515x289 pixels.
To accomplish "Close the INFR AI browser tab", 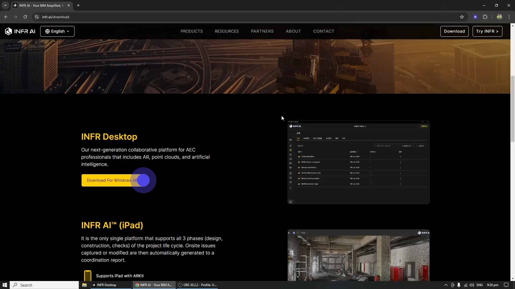I will point(69,5).
